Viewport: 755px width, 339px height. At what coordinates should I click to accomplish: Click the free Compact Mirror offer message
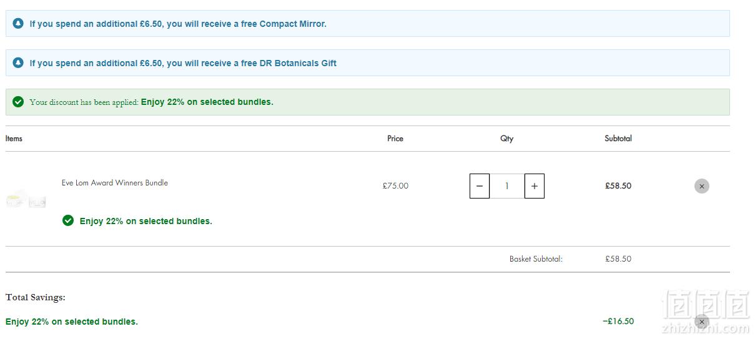coord(178,24)
